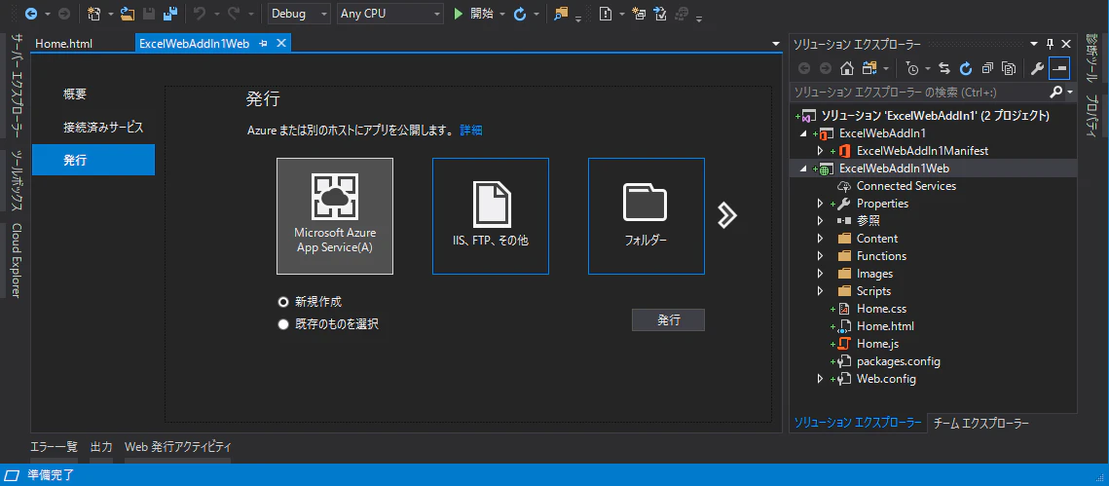Click the Solution Explorer search field
The height and width of the screenshot is (486, 1109).
[x=919, y=92]
